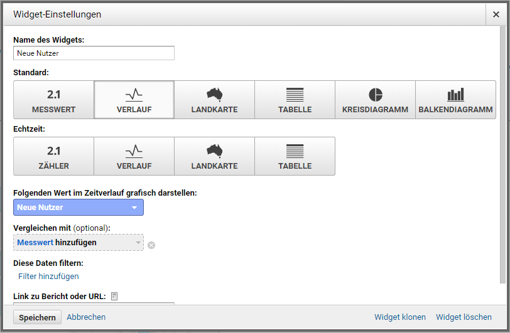Click the Filter hinzufügen link
This screenshot has width=510, height=333.
pos(48,276)
